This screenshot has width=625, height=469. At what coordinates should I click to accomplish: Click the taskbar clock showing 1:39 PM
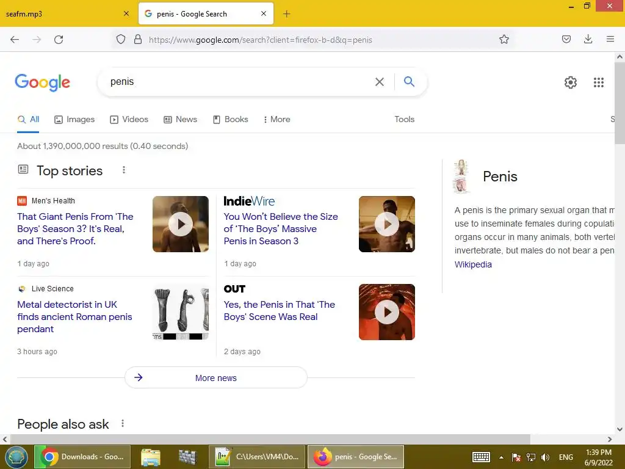[x=598, y=457]
